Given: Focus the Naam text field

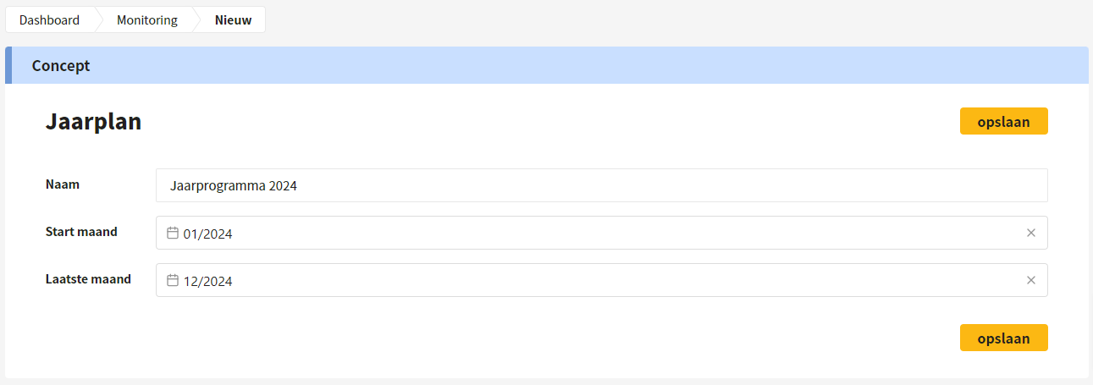Looking at the screenshot, I should coord(602,185).
